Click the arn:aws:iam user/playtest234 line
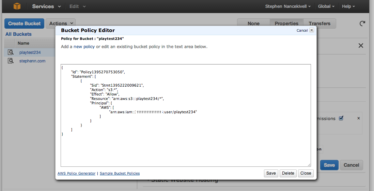The height and width of the screenshot is (191, 374). [x=153, y=112]
